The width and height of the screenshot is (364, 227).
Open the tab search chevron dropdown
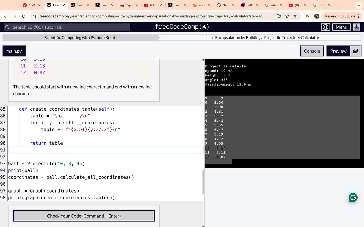pos(359,5)
